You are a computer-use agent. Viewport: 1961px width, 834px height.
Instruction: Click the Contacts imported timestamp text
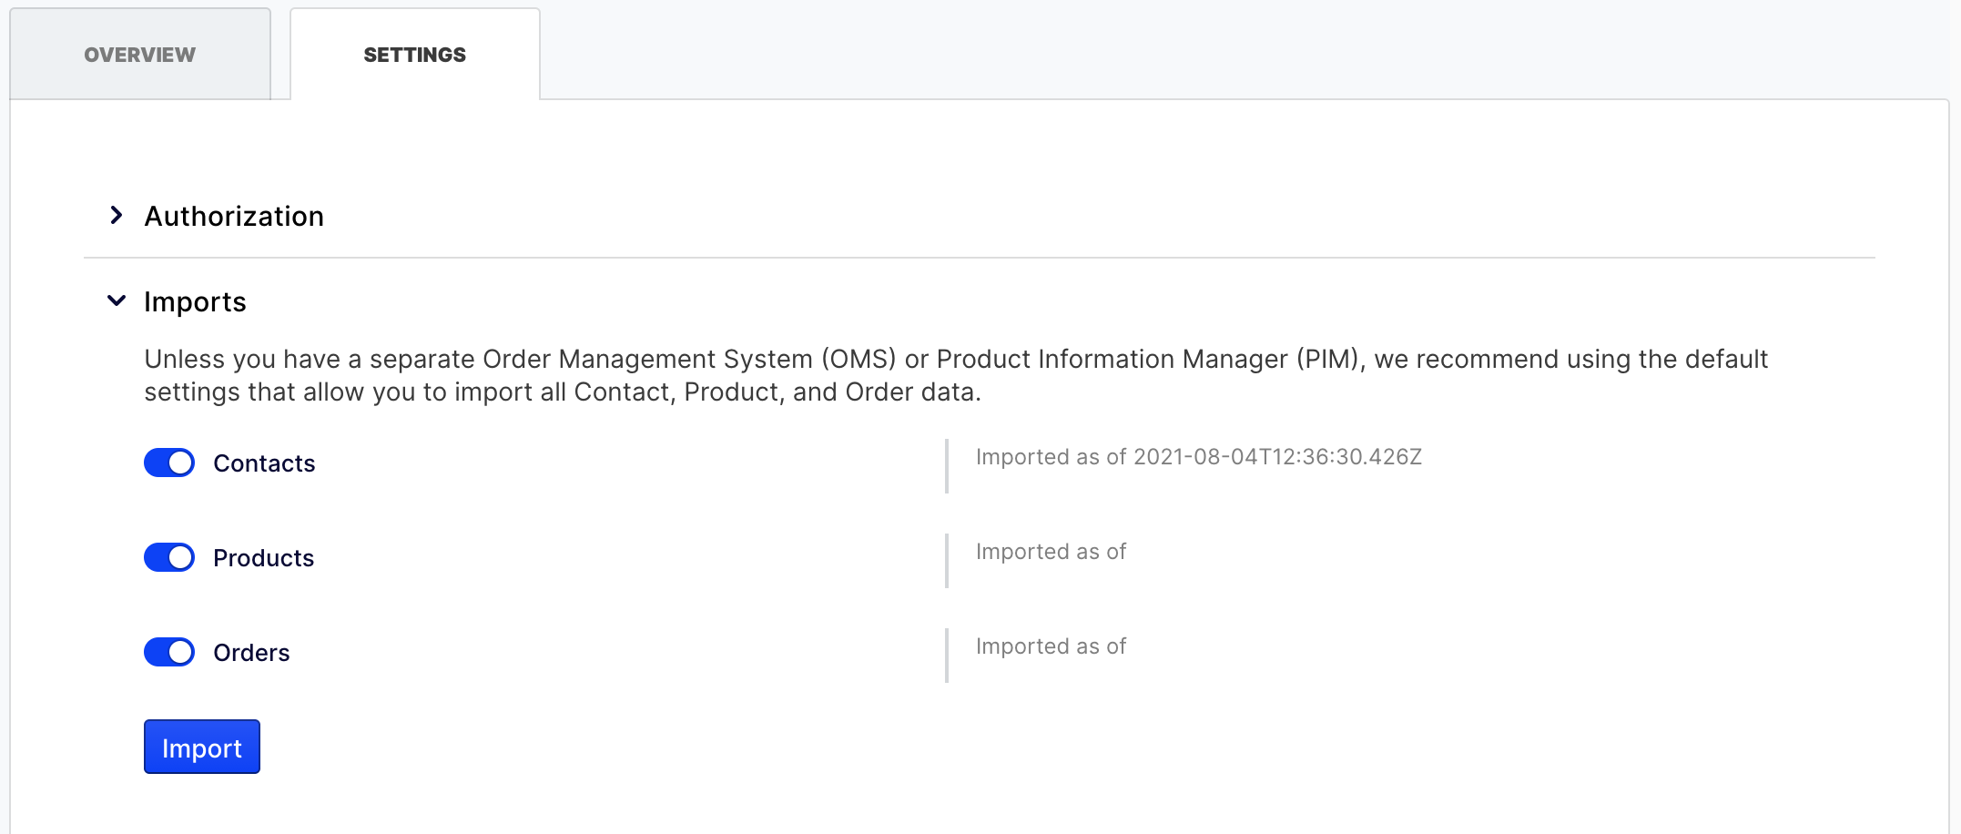1198,457
